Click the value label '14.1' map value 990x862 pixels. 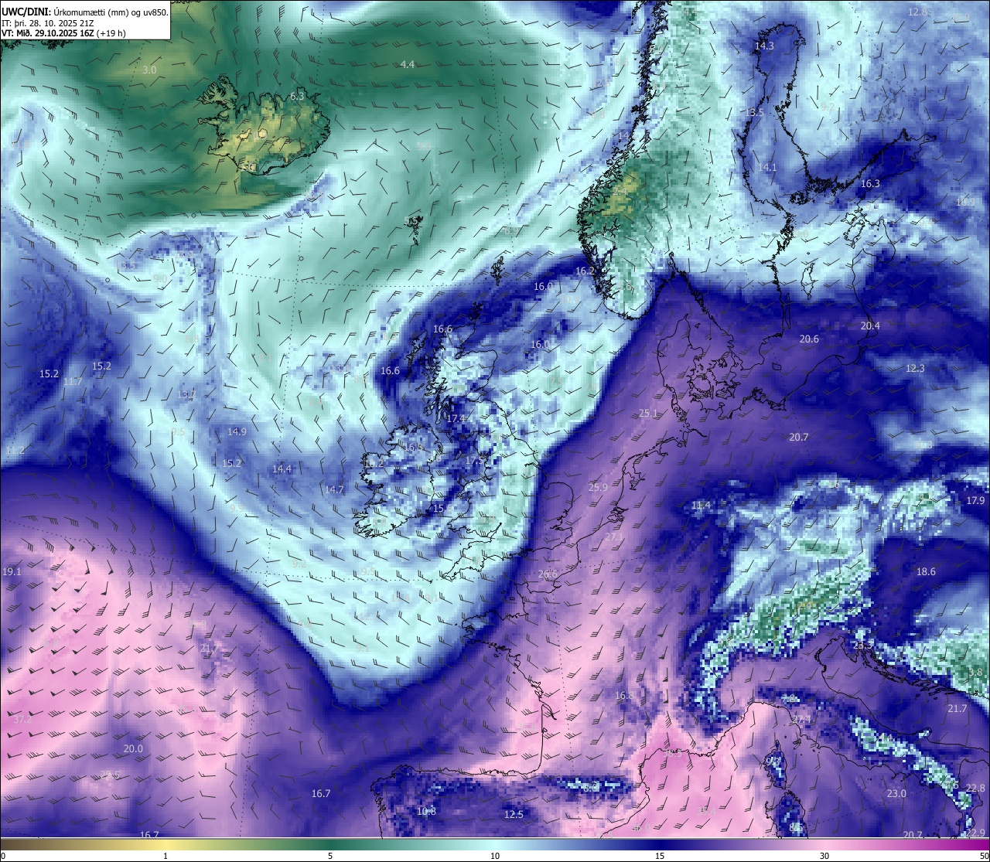tap(767, 167)
